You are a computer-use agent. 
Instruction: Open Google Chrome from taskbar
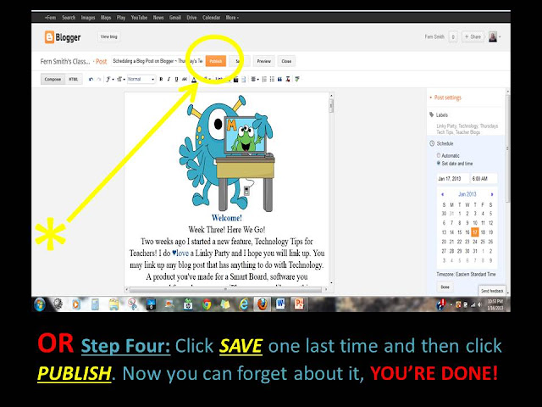207,304
